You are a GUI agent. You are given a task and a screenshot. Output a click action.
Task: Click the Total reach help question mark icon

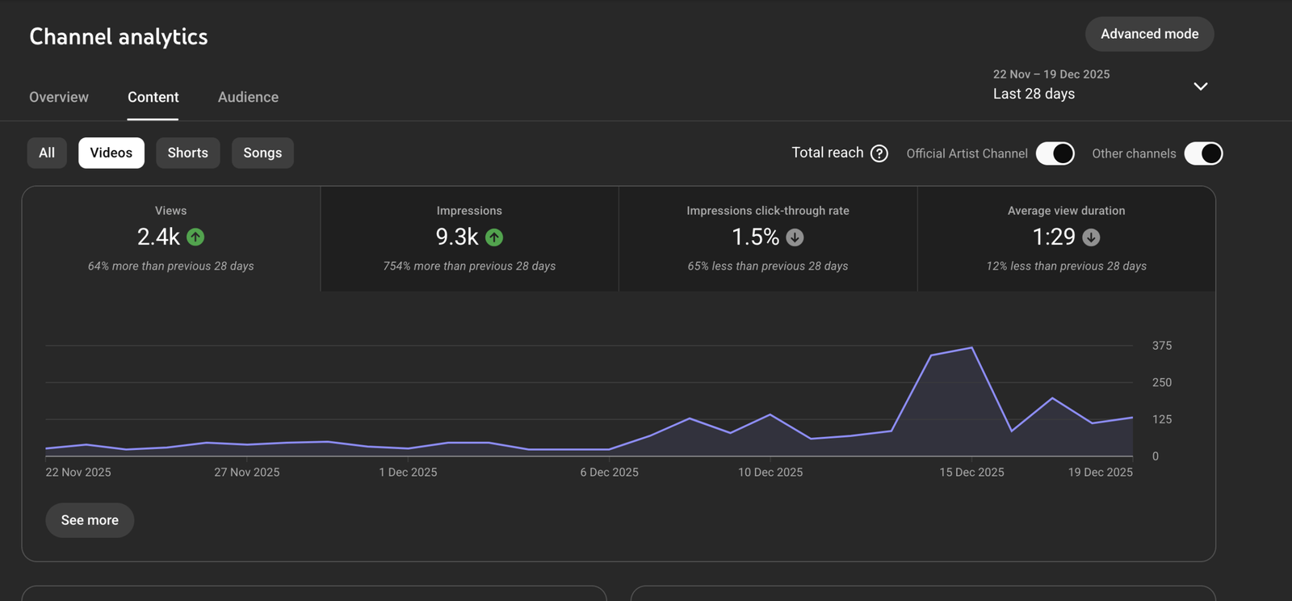click(879, 153)
